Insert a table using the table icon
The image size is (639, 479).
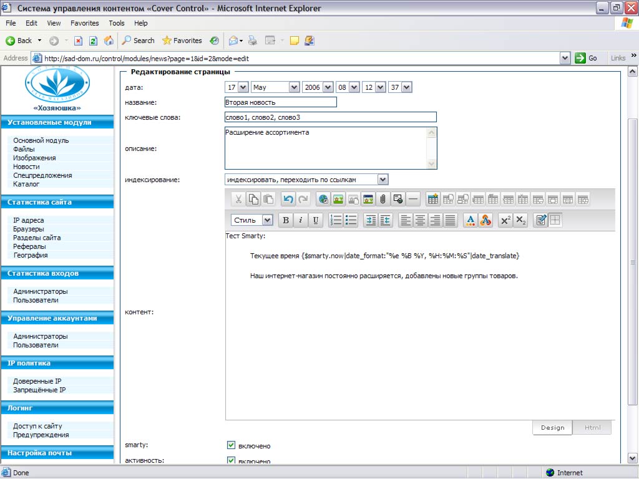(x=433, y=200)
